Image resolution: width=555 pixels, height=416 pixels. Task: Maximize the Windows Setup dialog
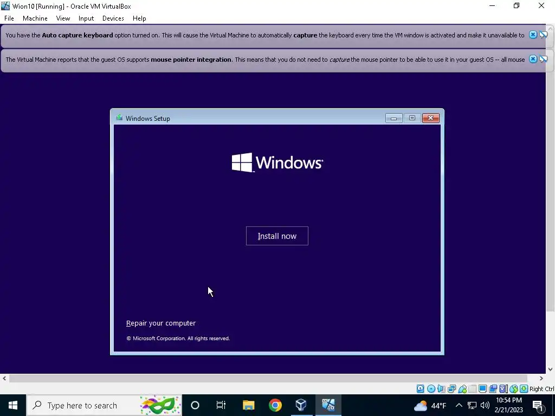(x=412, y=118)
